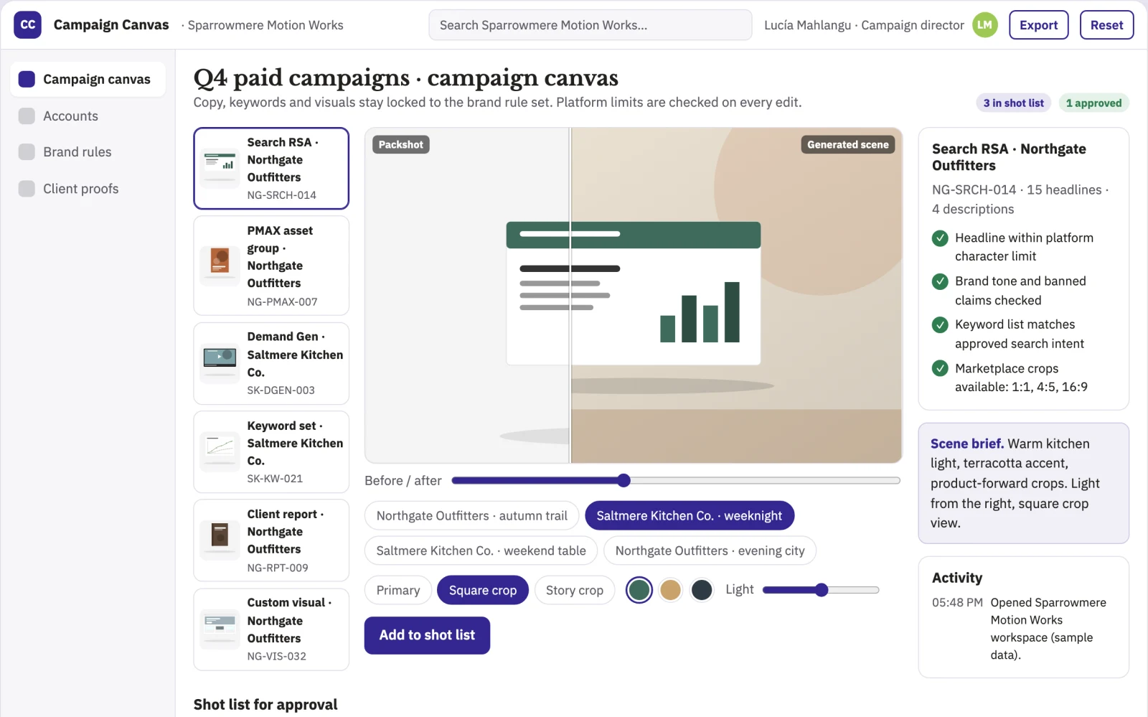Viewport: 1148px width, 717px height.
Task: Click the 1 approved badge
Action: [x=1093, y=103]
